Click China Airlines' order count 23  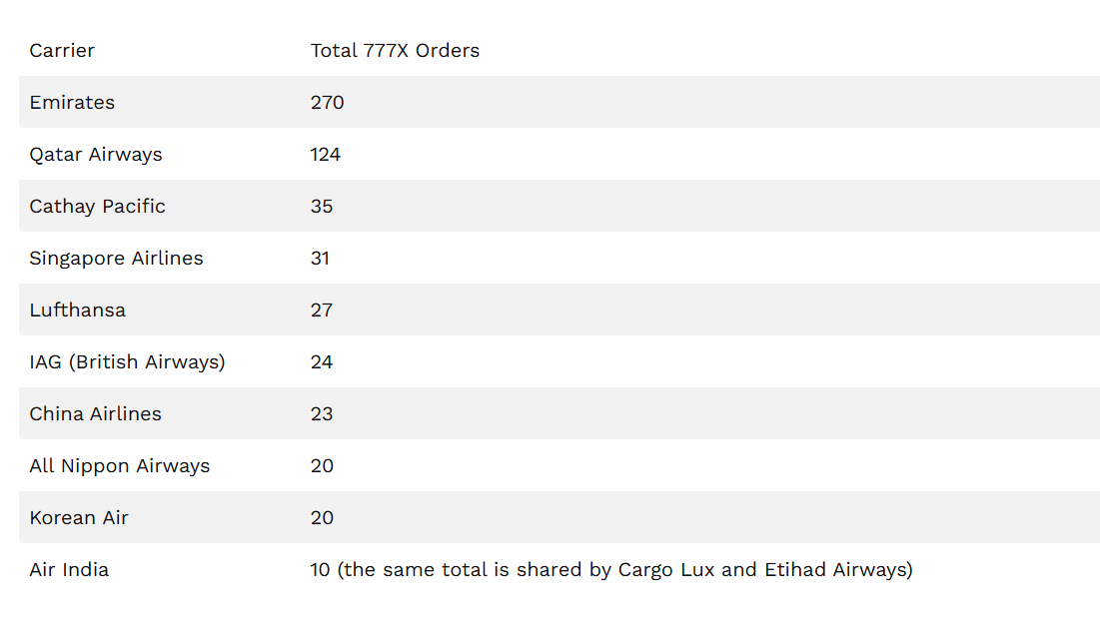click(x=322, y=414)
